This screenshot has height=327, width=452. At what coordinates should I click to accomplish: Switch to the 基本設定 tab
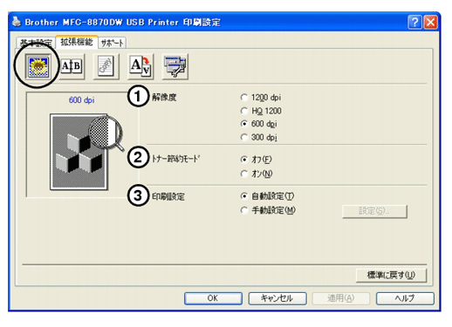click(x=36, y=44)
